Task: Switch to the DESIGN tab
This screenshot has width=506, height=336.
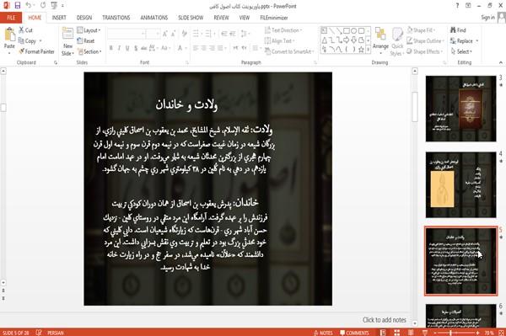Action: coord(84,18)
